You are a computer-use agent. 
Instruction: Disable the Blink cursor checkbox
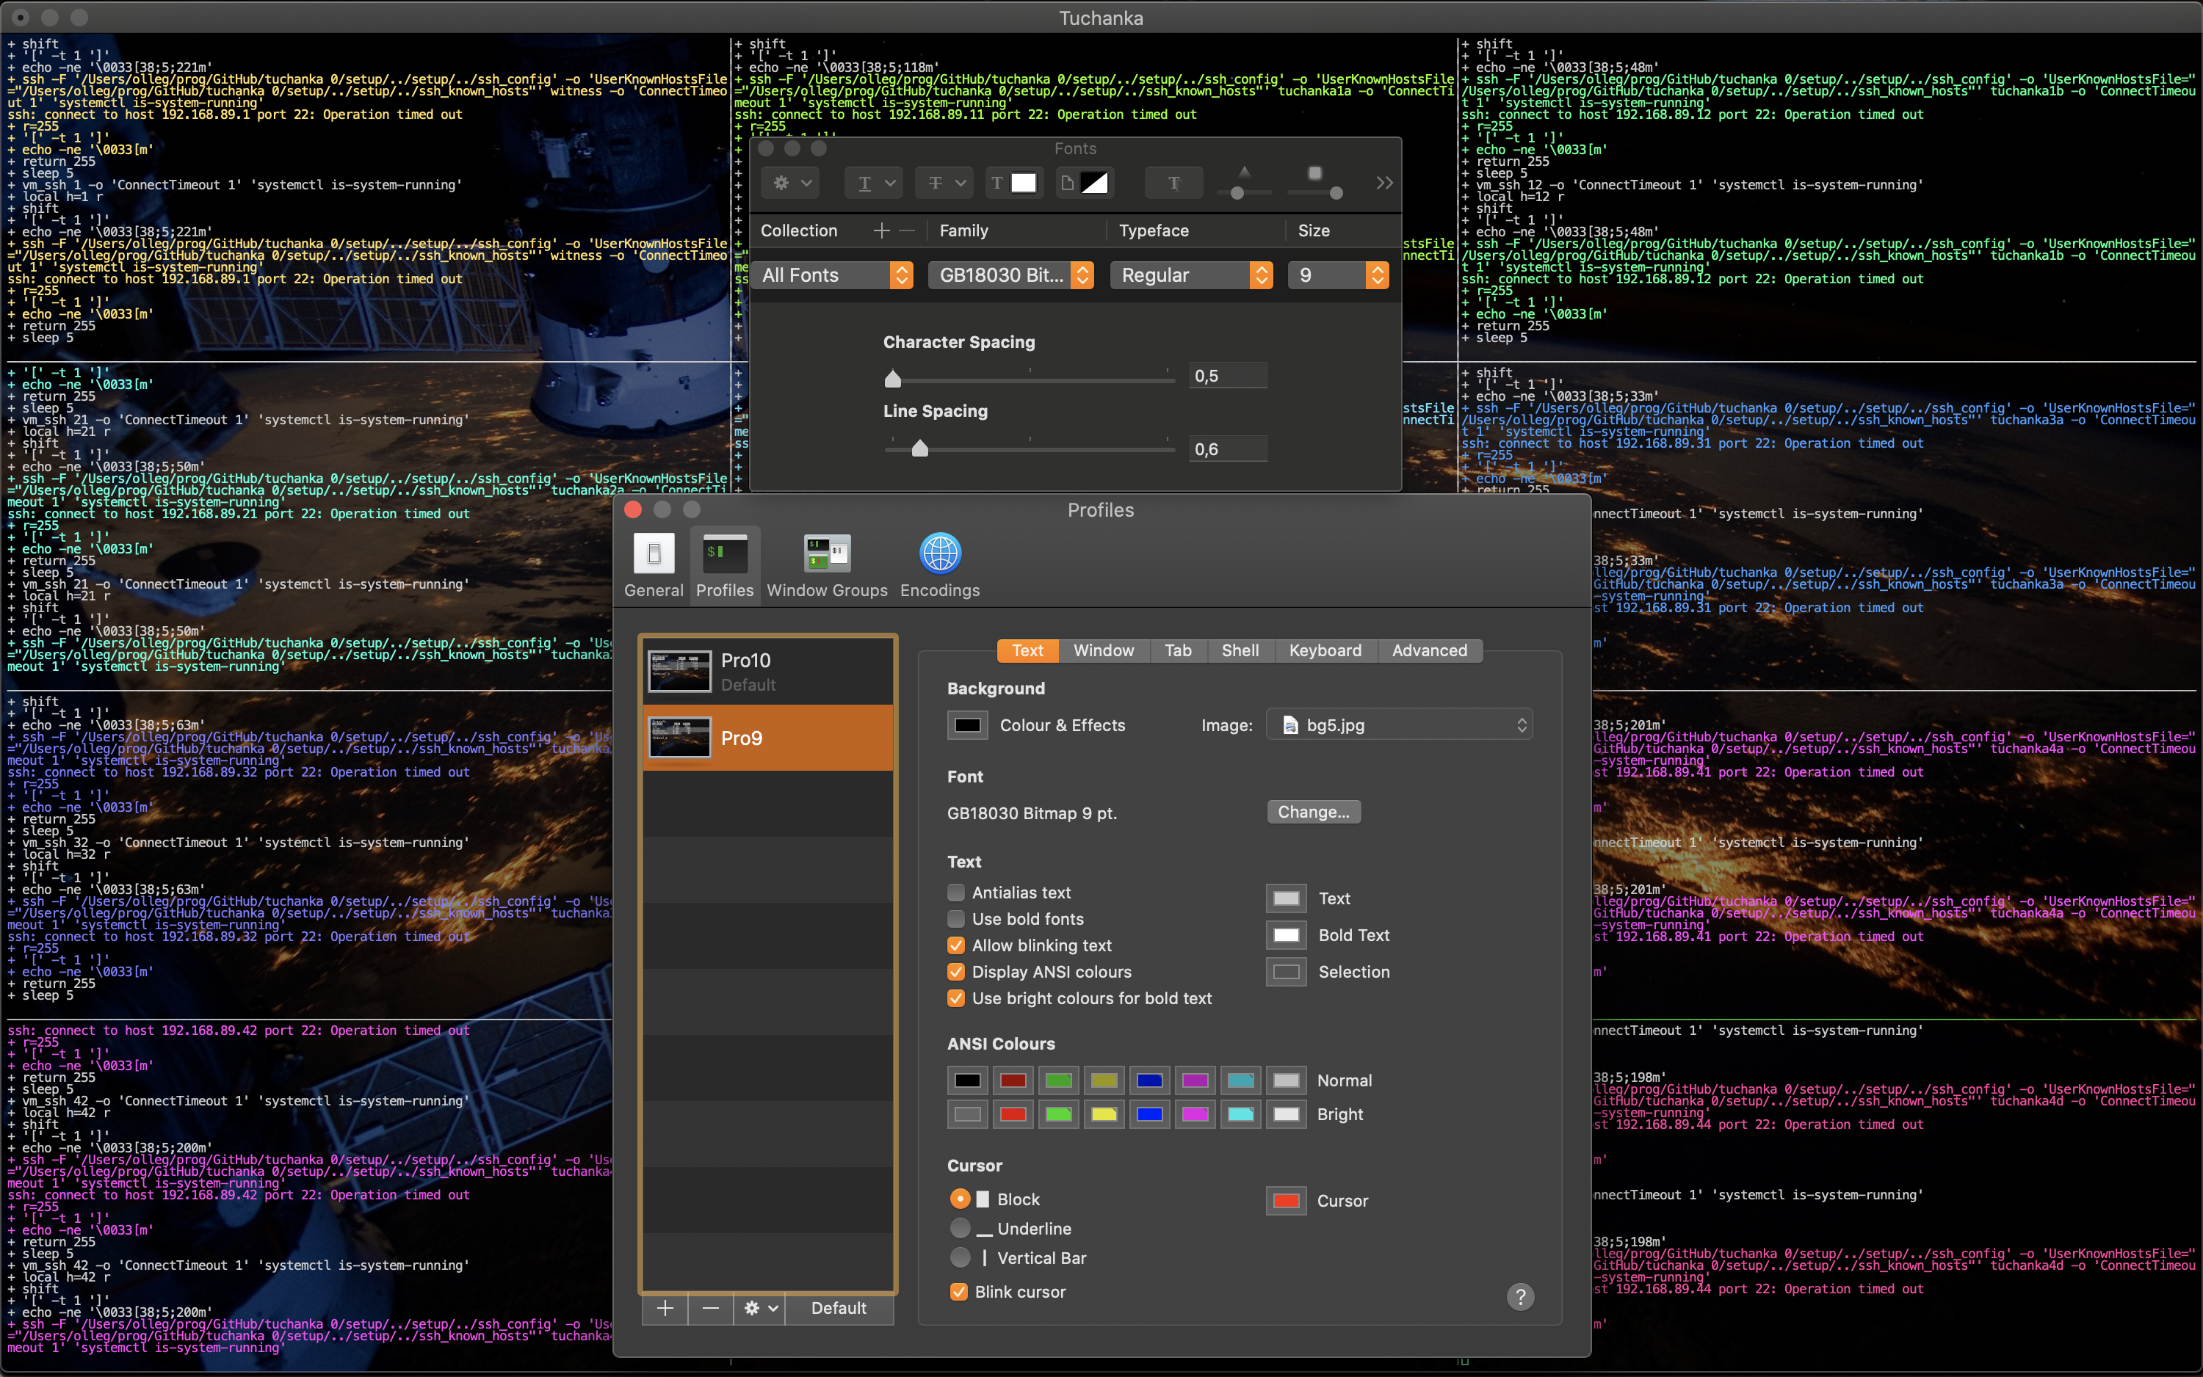point(958,1291)
